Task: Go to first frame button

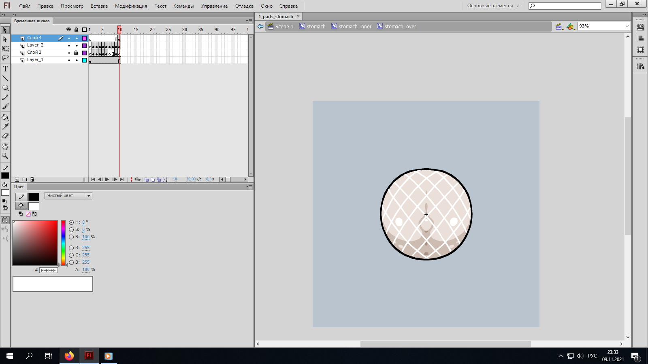Action: tap(93, 180)
